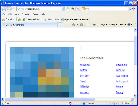The width and height of the screenshot is (138, 106).
Task: Open the Mappy link
Action: click(x=120, y=92)
